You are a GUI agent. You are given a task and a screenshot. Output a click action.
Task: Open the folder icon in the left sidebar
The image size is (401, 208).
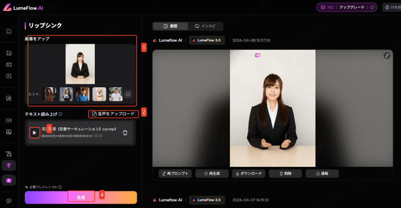[x=9, y=31]
